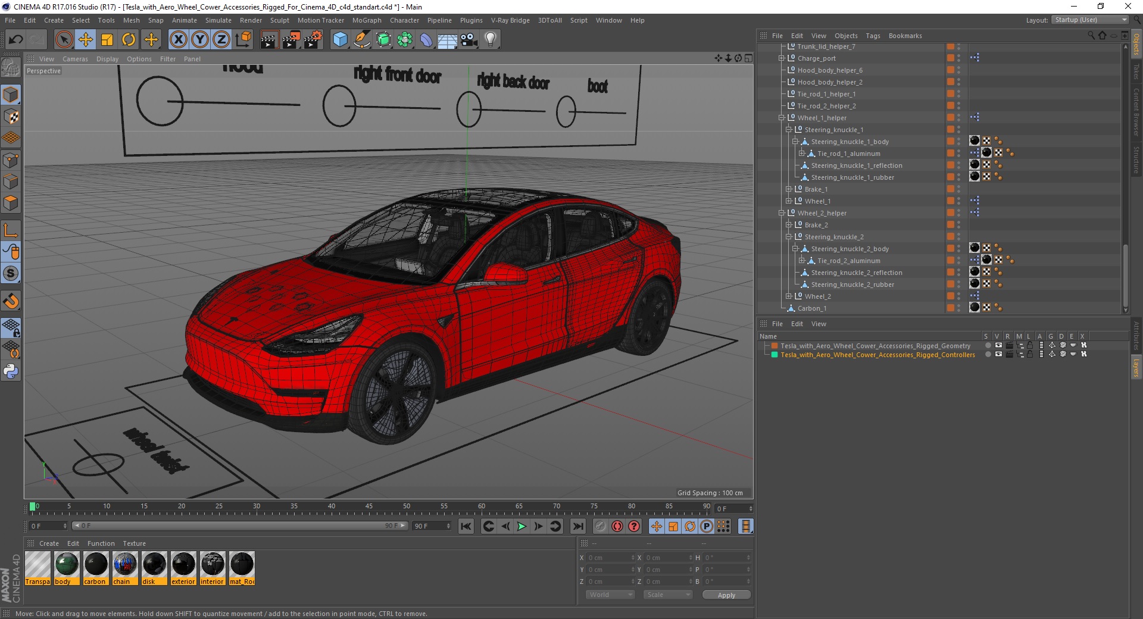Add a floor/environment object
Viewport: 1143px width, 619px height.
pyautogui.click(x=447, y=40)
